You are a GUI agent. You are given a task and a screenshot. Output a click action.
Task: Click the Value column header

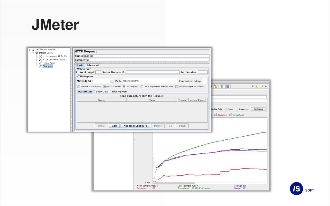[x=152, y=100]
